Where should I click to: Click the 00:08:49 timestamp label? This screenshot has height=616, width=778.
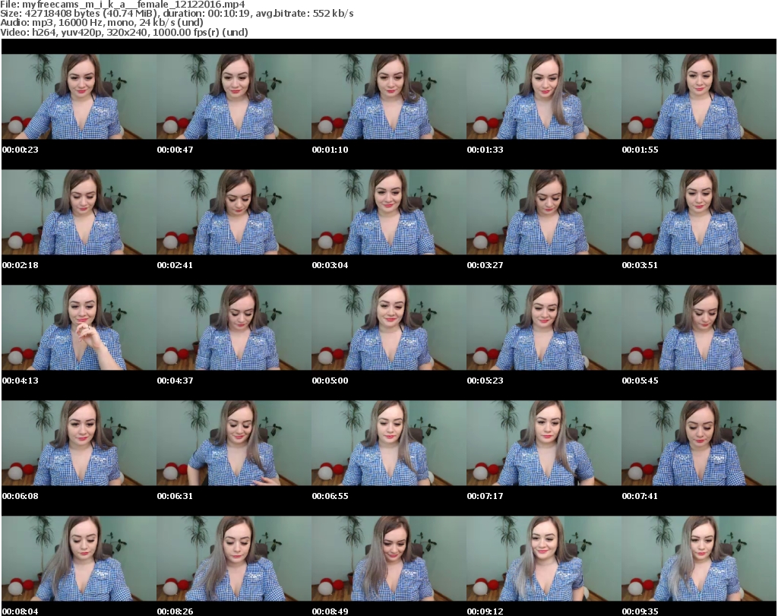(x=330, y=611)
